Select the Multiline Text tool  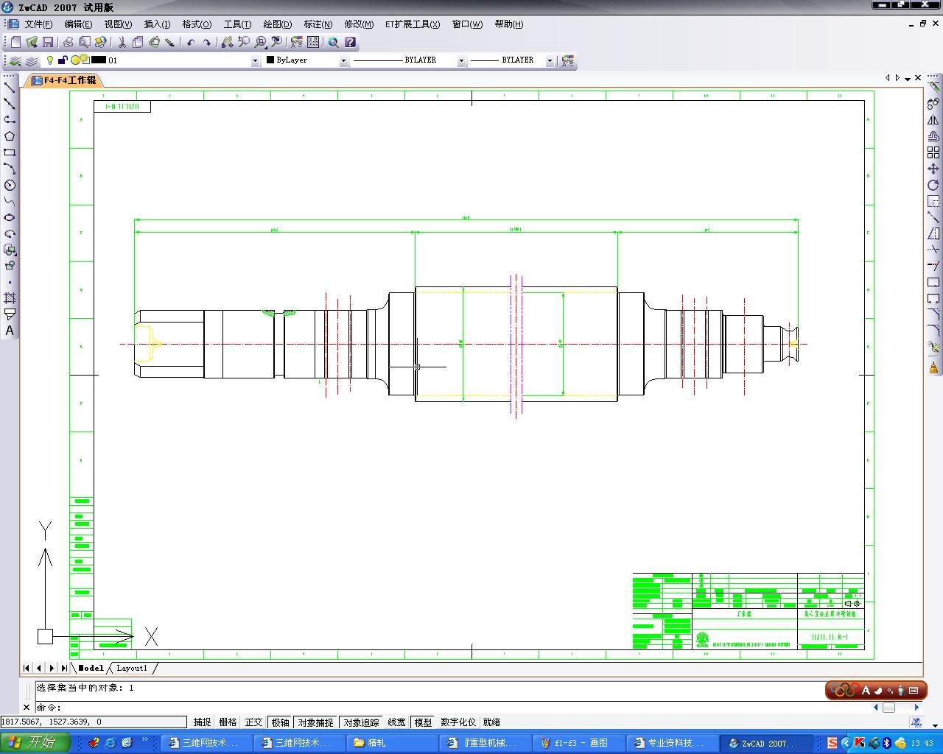10,331
